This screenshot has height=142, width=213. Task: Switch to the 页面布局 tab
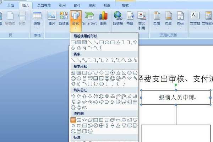click(44, 5)
